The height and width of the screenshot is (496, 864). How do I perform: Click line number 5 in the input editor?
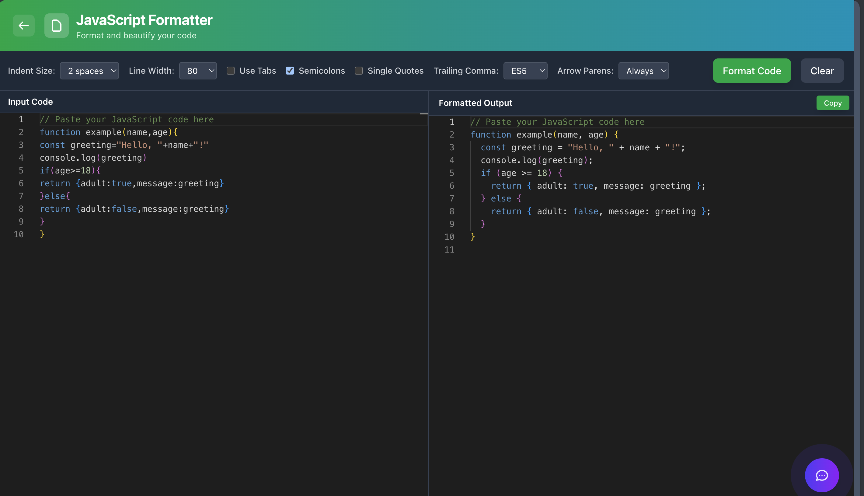tap(21, 170)
